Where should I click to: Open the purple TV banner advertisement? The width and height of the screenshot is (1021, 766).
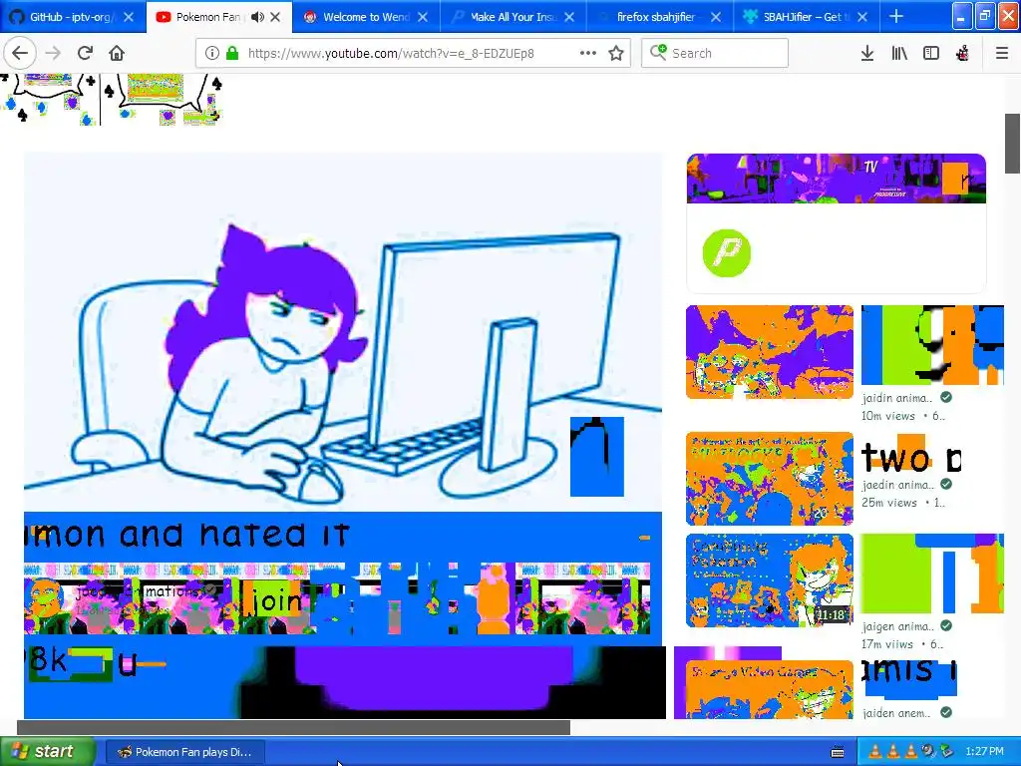click(837, 179)
